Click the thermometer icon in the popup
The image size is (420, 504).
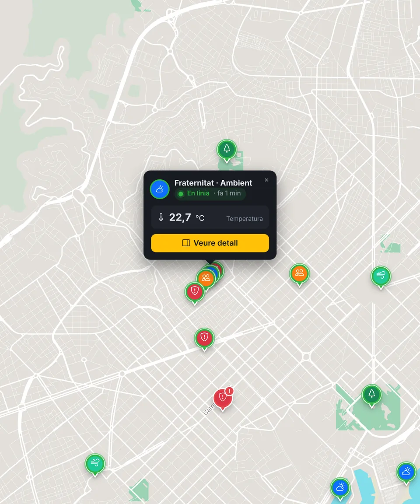tap(161, 217)
